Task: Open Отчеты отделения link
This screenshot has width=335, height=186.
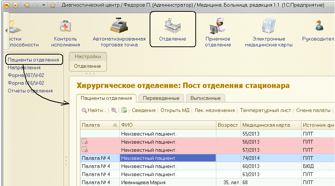Action: (x=30, y=91)
